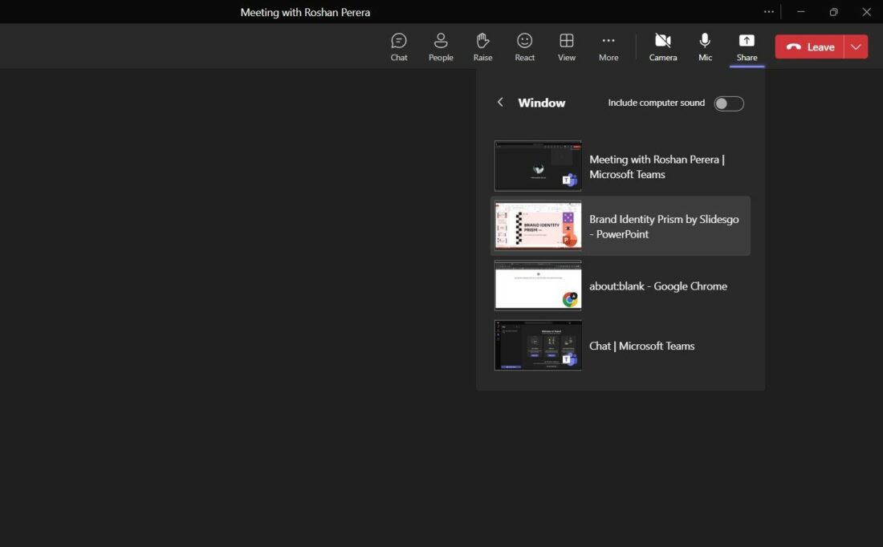Open the Share content panel
This screenshot has height=547, width=883.
[x=747, y=46]
